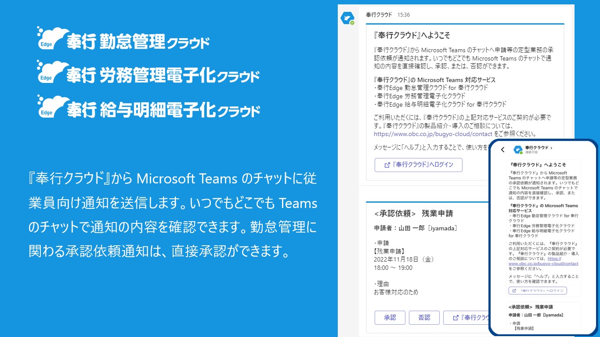
Task: Click the date 2022年11月18日（金）
Action: click(x=404, y=259)
